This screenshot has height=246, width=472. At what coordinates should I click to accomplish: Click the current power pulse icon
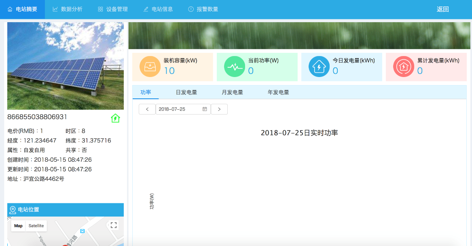coord(235,67)
